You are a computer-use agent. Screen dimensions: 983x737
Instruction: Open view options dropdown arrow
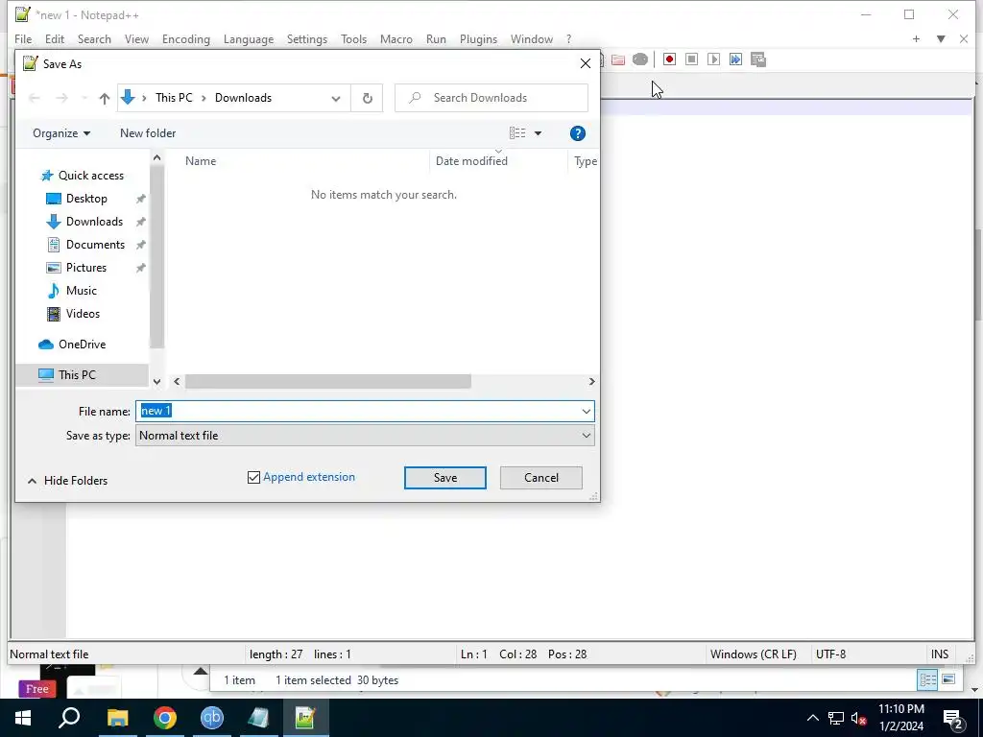(x=538, y=133)
